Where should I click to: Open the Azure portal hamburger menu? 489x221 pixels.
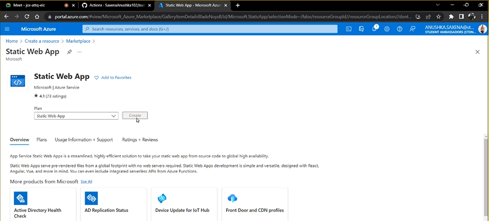[7, 29]
